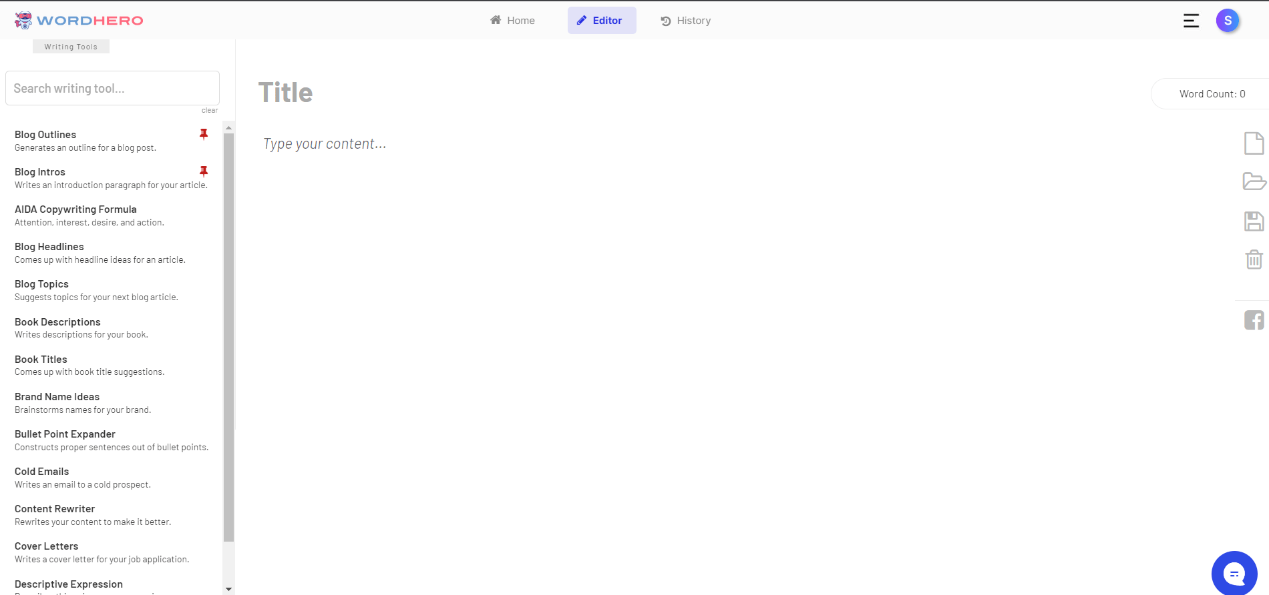Open saved documents folder icon
This screenshot has width=1269, height=595.
1254,181
